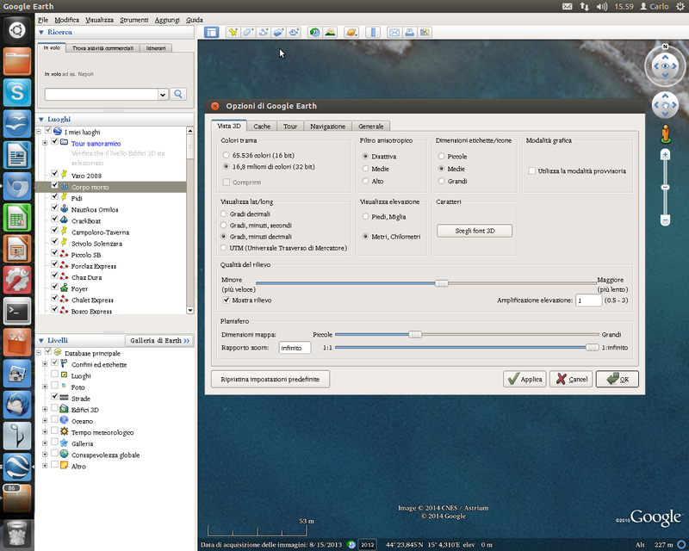Expand Confini ed etichette layer
Image resolution: width=689 pixels, height=551 pixels.
tap(45, 364)
